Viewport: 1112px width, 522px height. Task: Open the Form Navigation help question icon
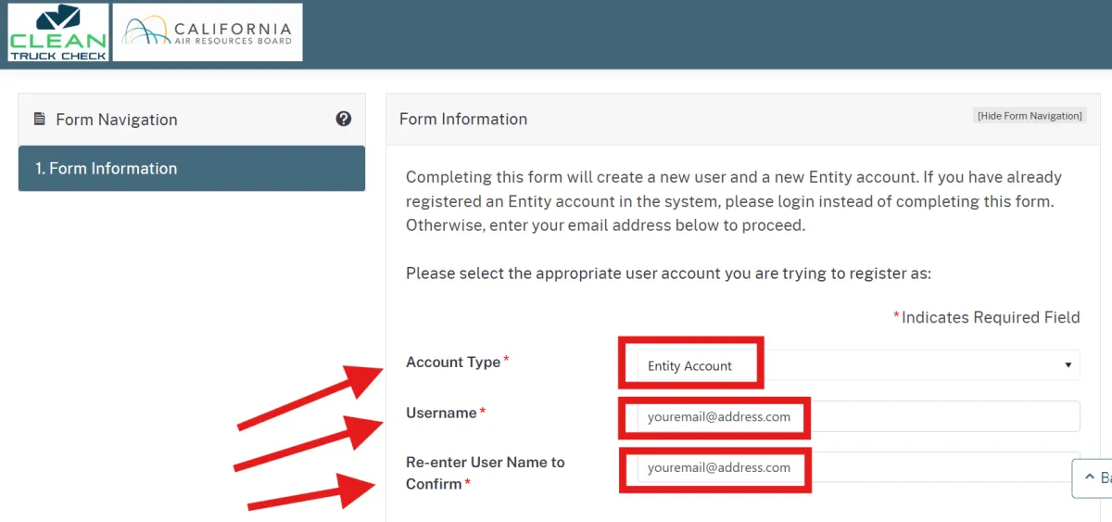pos(344,119)
